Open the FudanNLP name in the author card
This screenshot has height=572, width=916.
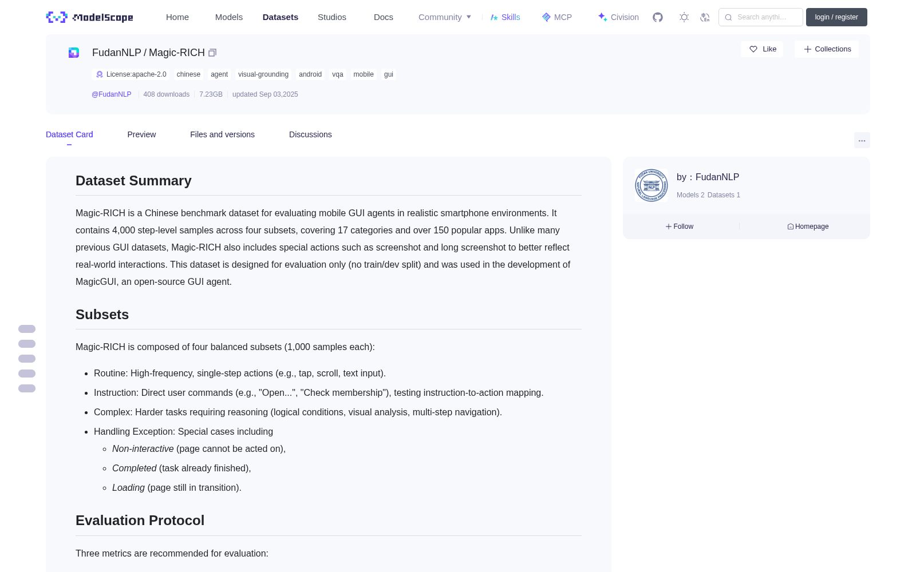(717, 177)
